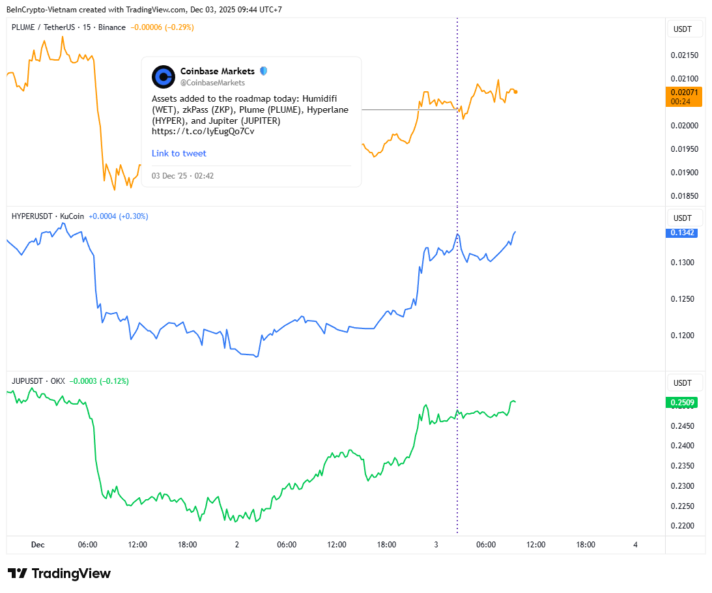This screenshot has height=593, width=712.
Task: Click the 18:00 label before date 2 on time axis
Action: [187, 545]
